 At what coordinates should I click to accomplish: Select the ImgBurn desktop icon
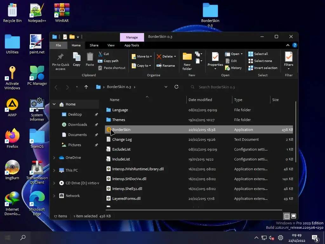point(12,170)
